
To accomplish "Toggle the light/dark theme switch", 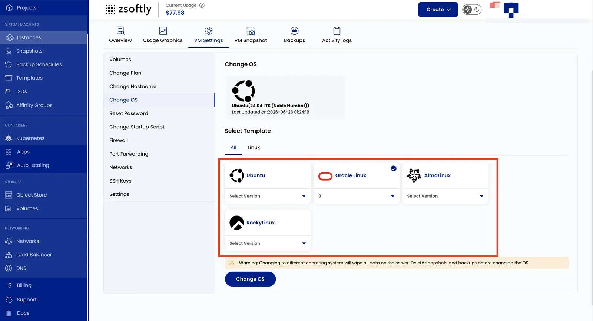I will [x=472, y=10].
